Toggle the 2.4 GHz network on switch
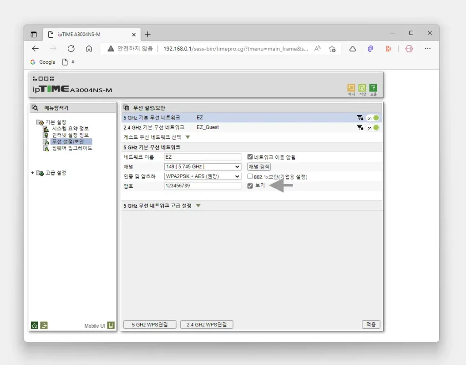466x365 pixels. [373, 128]
